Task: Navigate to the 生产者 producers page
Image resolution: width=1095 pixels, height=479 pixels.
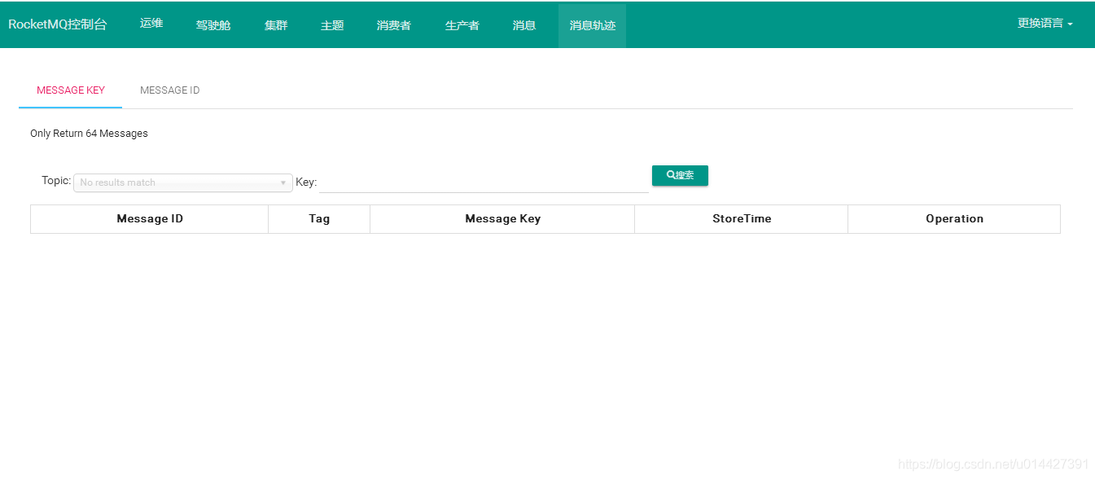Action: pos(462,25)
